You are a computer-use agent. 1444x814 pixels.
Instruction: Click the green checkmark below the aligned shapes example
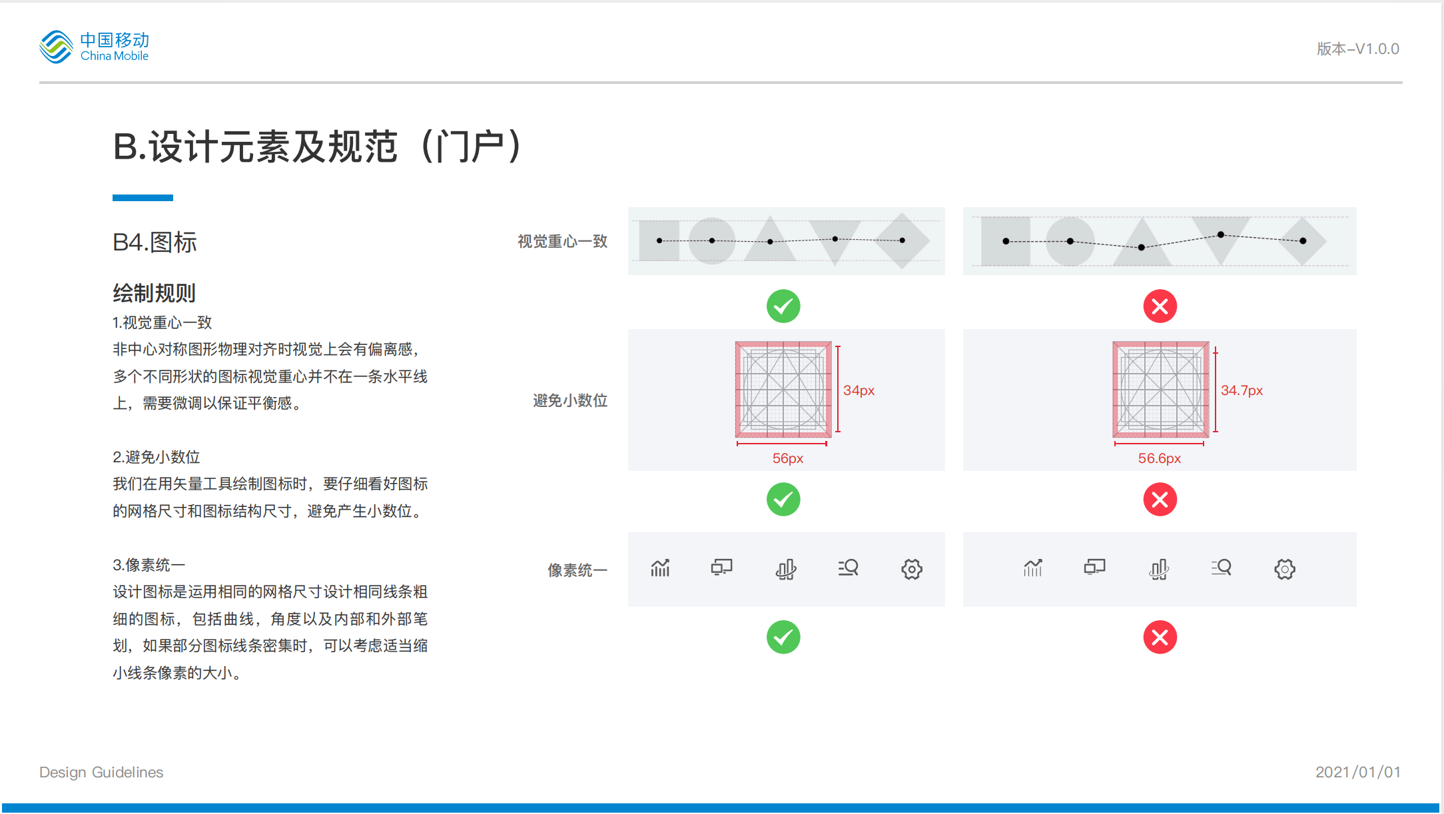(x=783, y=306)
